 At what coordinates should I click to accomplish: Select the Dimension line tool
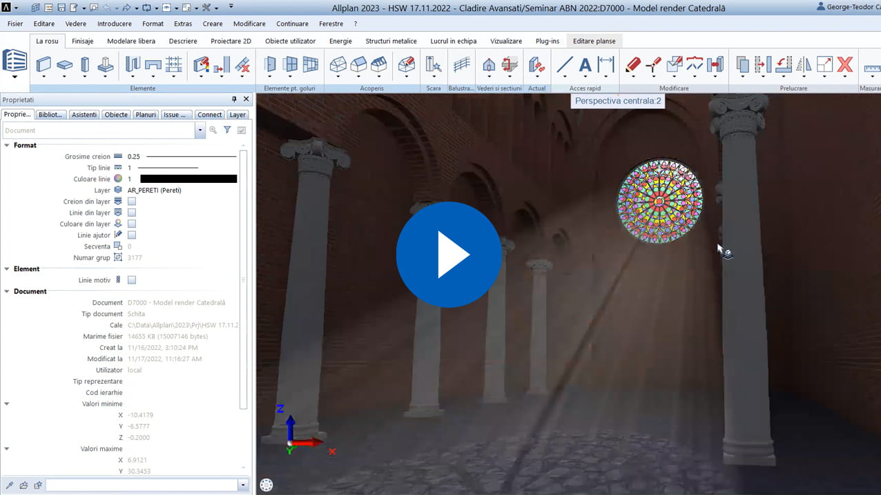point(606,65)
